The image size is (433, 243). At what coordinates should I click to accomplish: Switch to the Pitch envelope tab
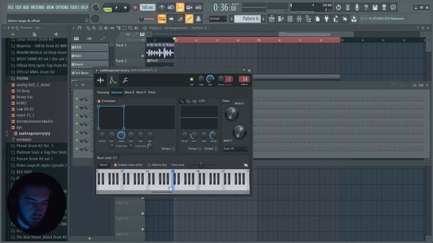pos(152,92)
